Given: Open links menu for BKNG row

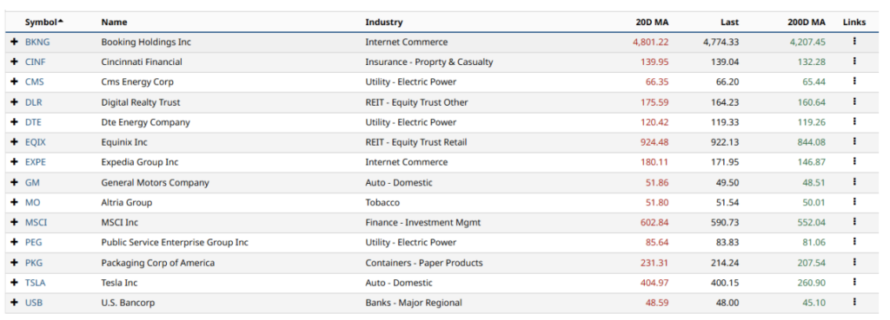Looking at the screenshot, I should point(854,42).
